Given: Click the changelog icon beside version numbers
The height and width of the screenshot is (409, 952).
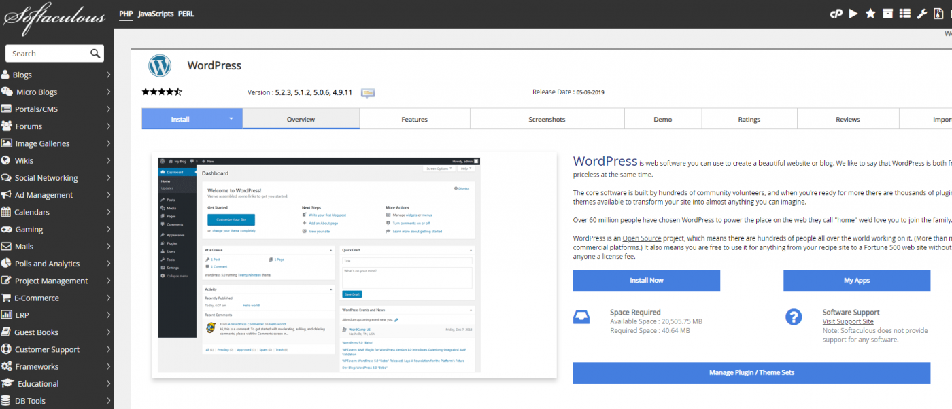Looking at the screenshot, I should tap(368, 92).
